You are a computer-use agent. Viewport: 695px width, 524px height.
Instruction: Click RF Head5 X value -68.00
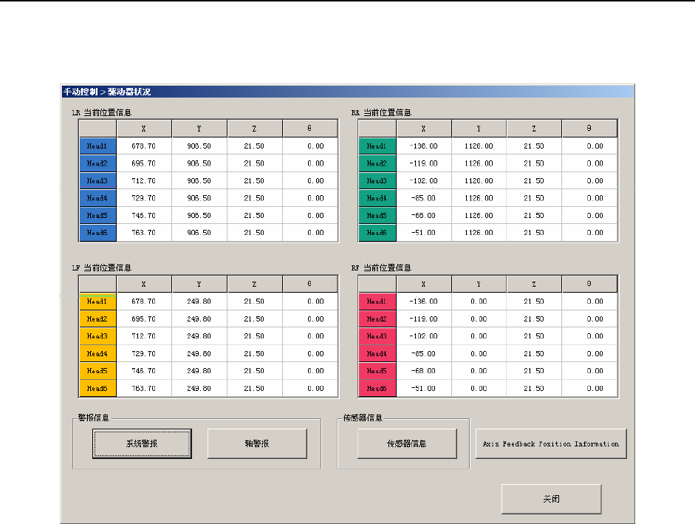pos(424,371)
